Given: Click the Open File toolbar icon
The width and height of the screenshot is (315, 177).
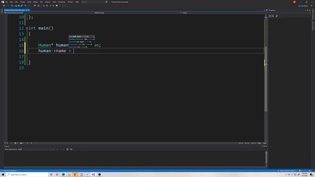Looking at the screenshot, I should pyautogui.click(x=16, y=6).
